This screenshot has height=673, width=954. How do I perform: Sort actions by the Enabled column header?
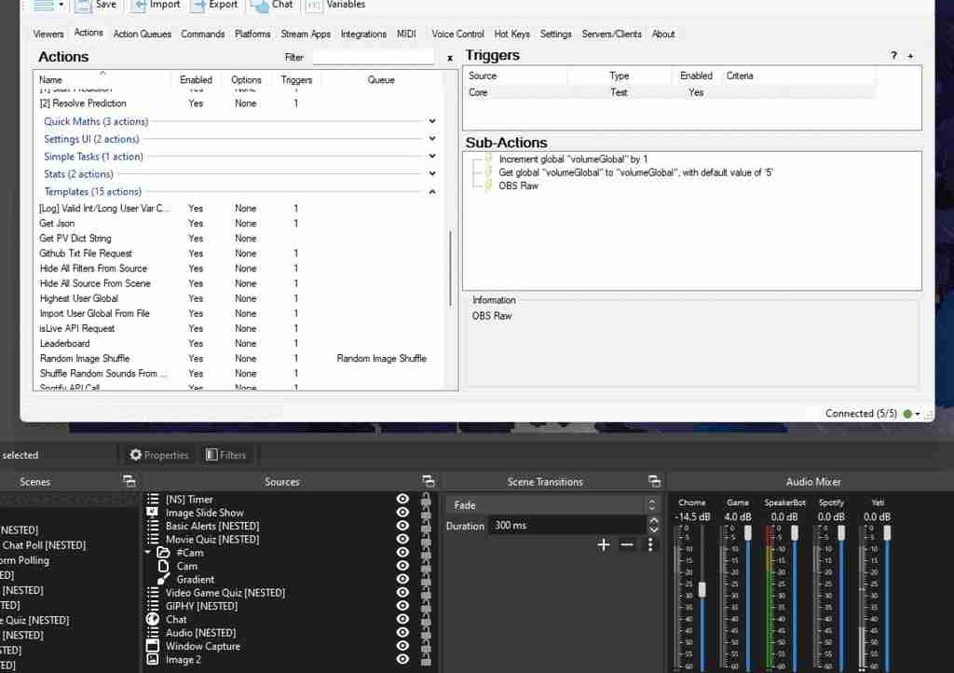pyautogui.click(x=196, y=80)
